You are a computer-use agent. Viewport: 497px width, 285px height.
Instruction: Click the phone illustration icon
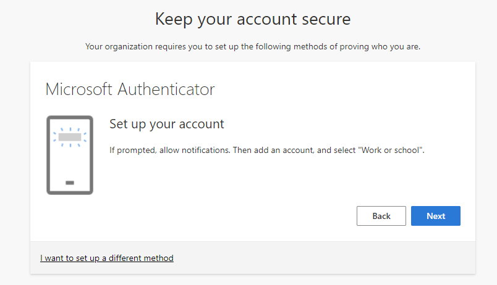tap(70, 155)
